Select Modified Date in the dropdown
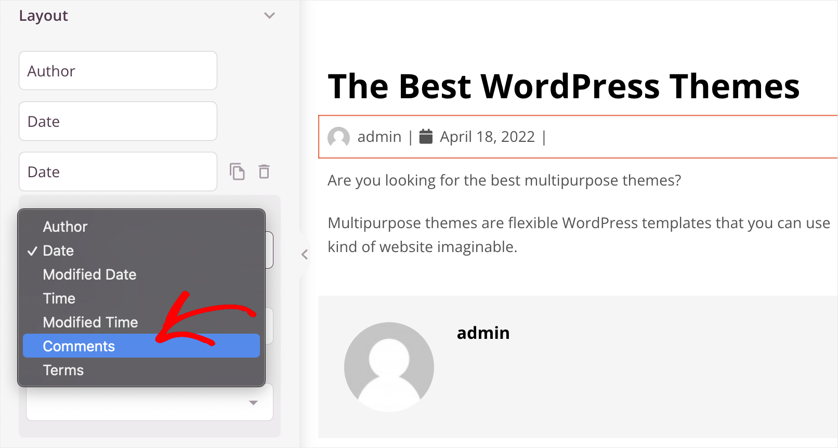This screenshot has height=448, width=838. (141, 274)
